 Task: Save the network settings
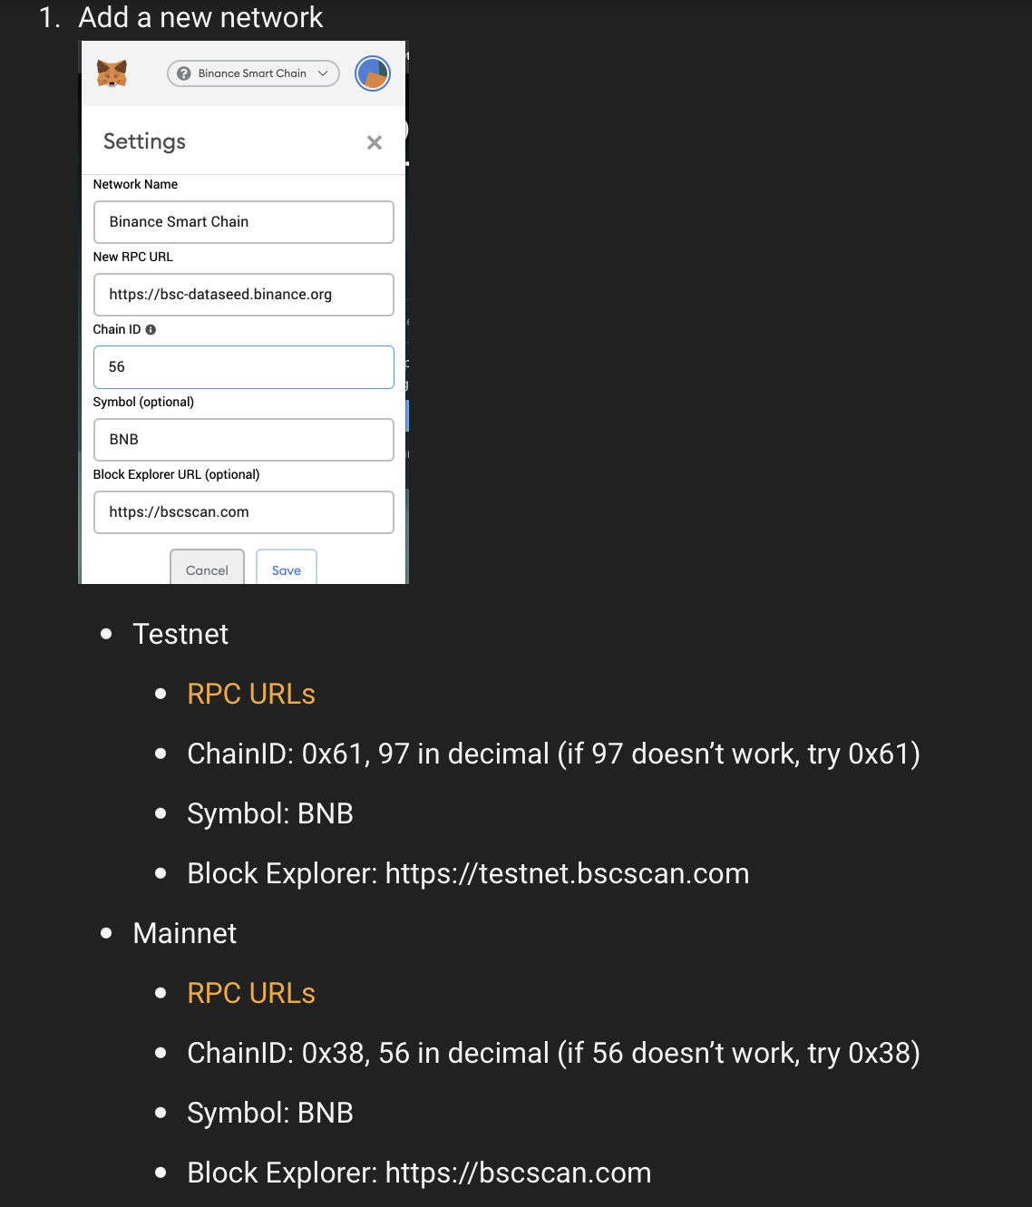[286, 569]
